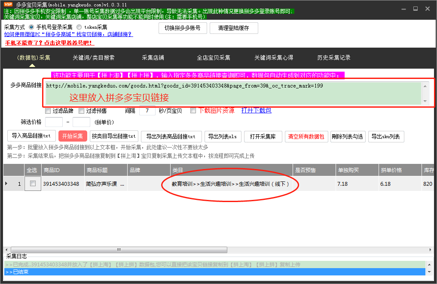
Task: Click up arrow of link box scrollbar
Action: (425, 86)
